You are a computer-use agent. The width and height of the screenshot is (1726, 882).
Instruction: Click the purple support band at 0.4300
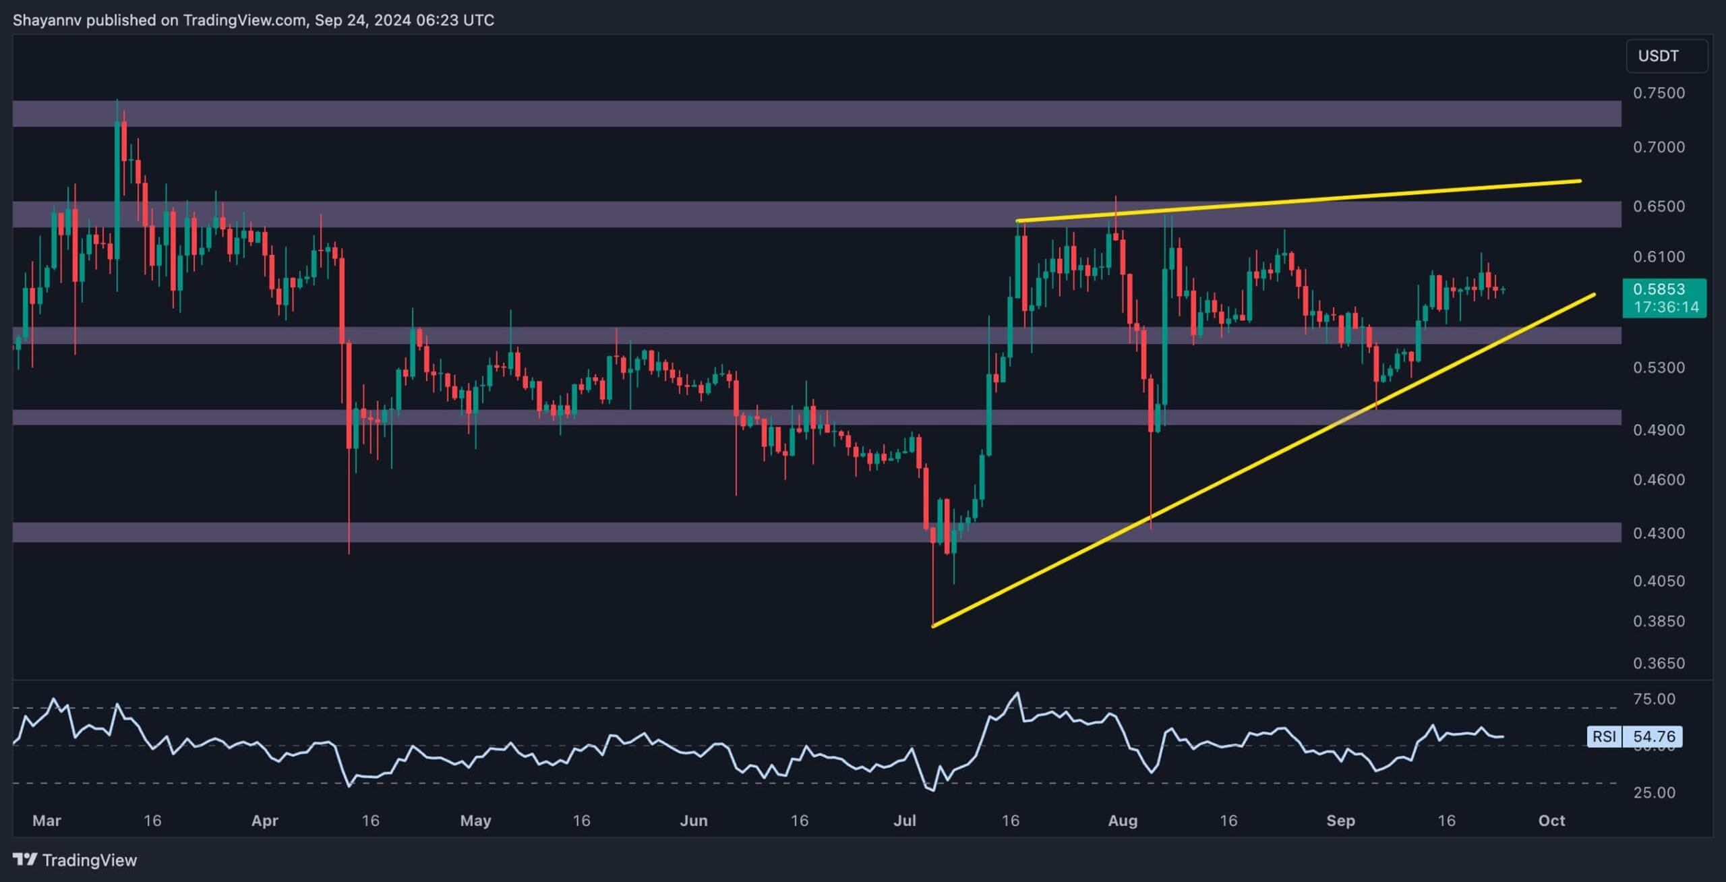click(x=674, y=532)
